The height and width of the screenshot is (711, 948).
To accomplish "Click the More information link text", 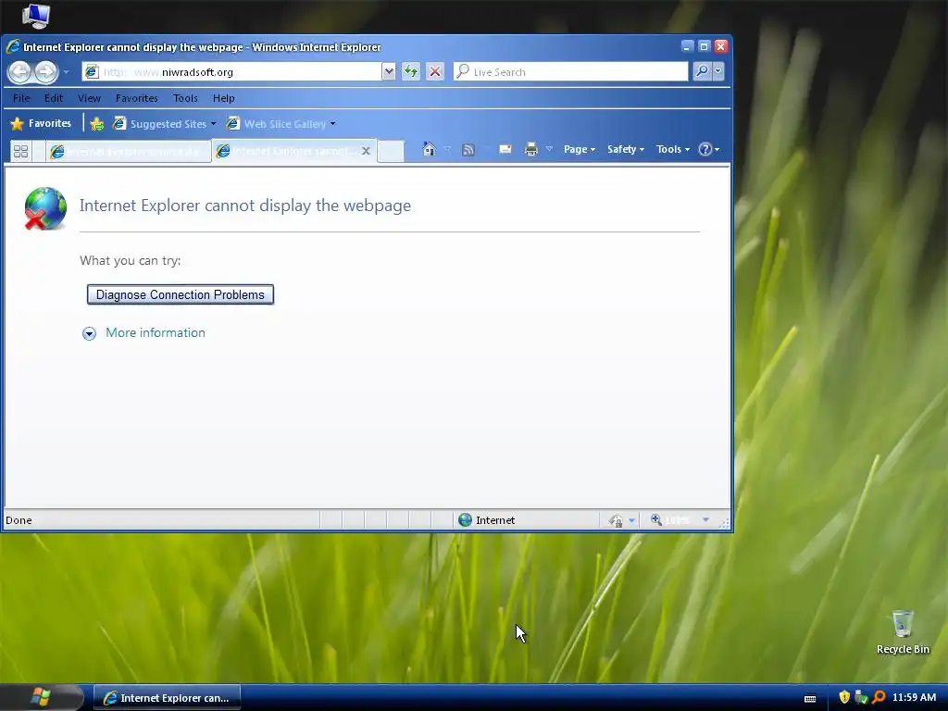I will tap(156, 332).
